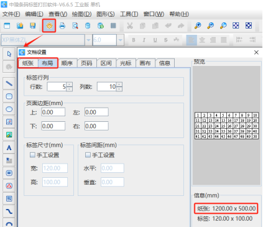Select the rounded rectangle tool
This screenshot has height=227, width=263.
tap(9, 96)
